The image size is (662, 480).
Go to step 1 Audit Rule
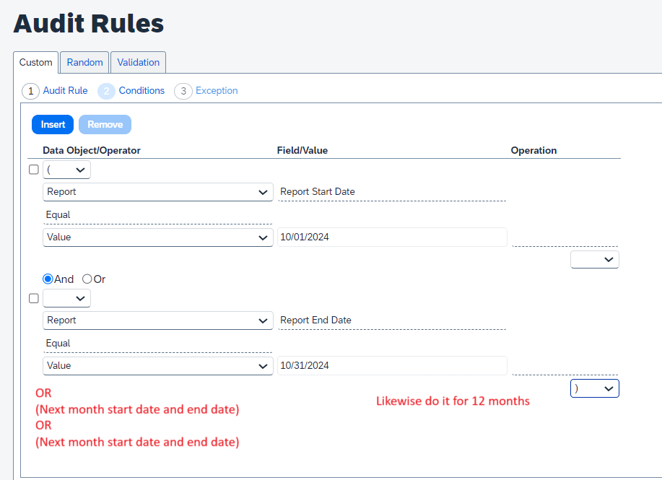[56, 91]
